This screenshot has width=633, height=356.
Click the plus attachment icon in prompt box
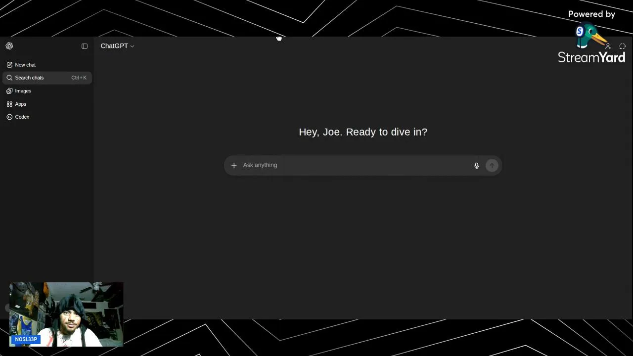[234, 165]
